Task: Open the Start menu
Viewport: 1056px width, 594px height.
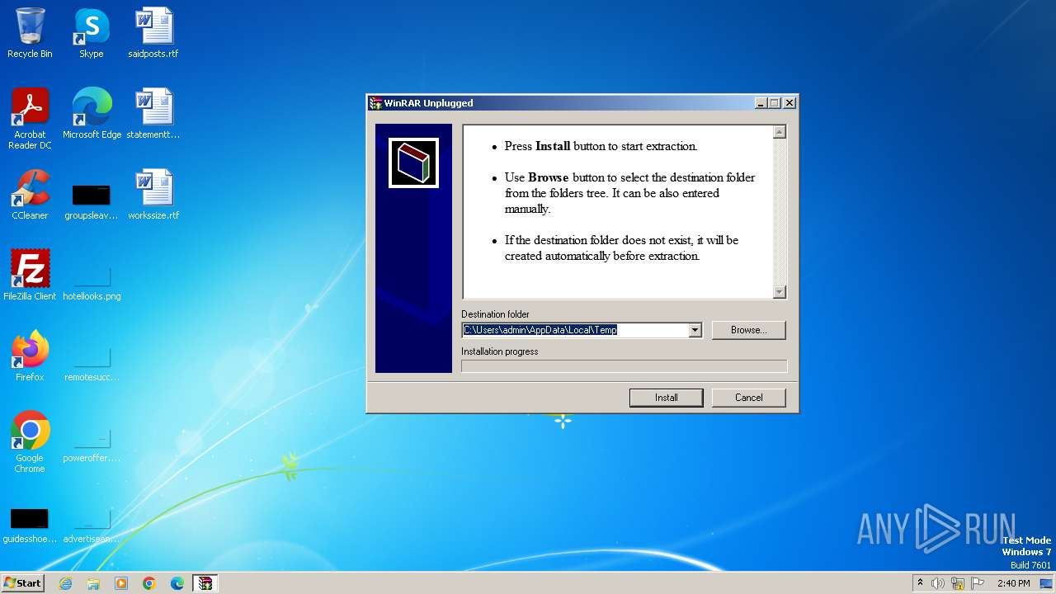Action: (x=22, y=582)
